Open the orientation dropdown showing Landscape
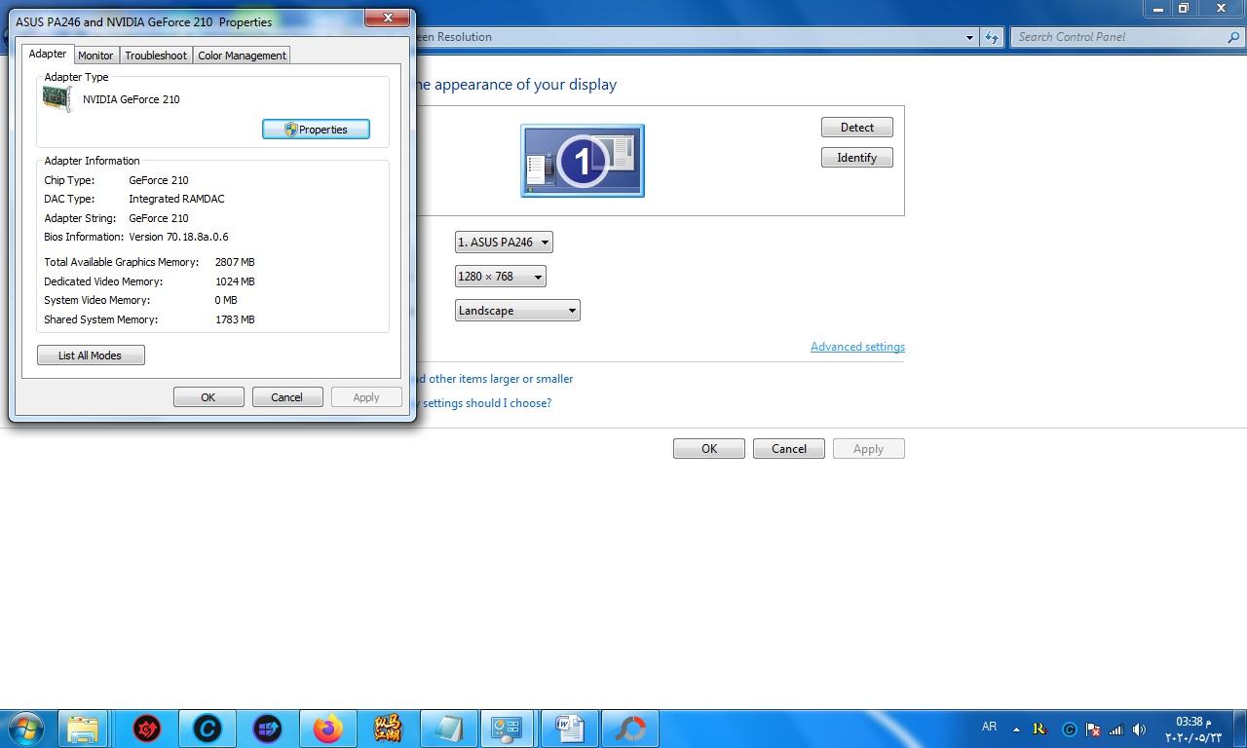Image resolution: width=1247 pixels, height=748 pixels. coord(517,311)
